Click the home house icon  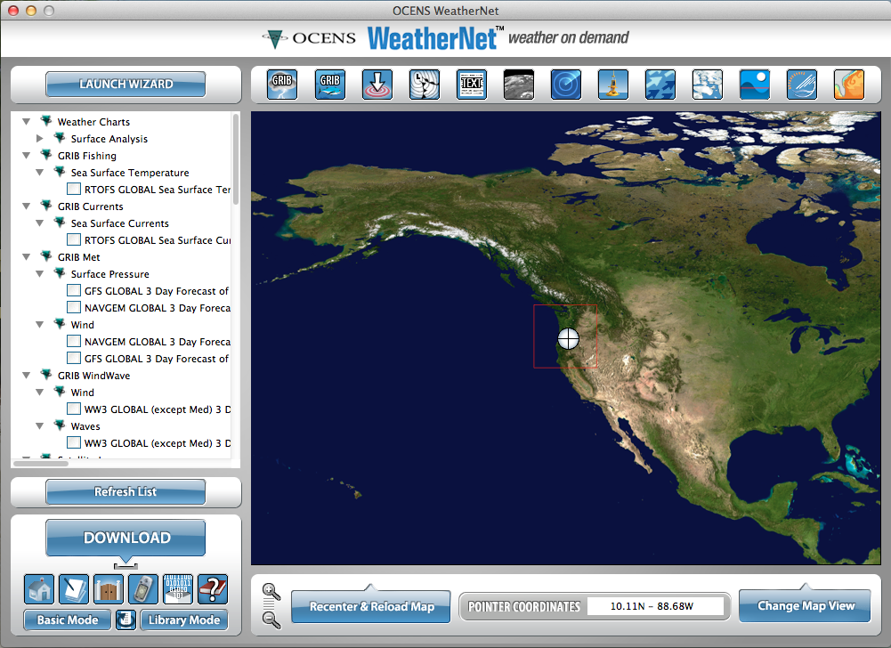coord(39,589)
